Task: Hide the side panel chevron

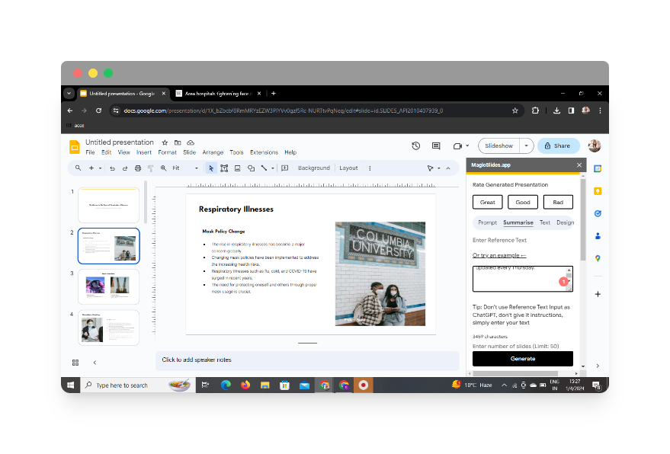Action: [598, 366]
